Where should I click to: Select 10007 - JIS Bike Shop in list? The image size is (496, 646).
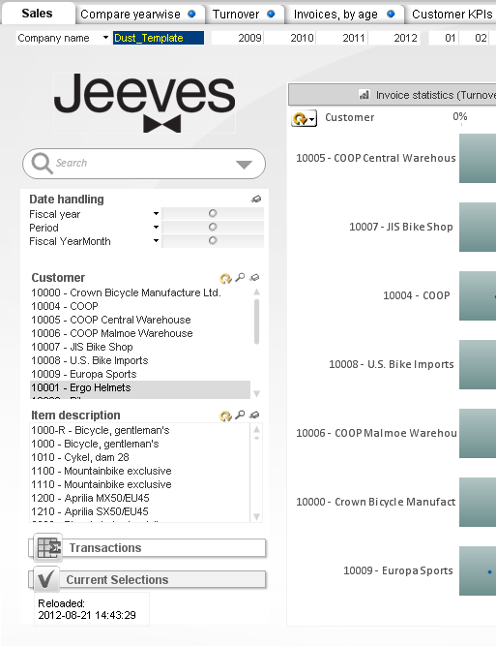pyautogui.click(x=140, y=347)
